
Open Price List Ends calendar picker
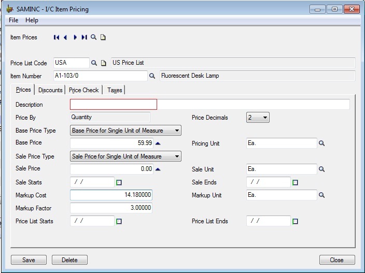295,222
